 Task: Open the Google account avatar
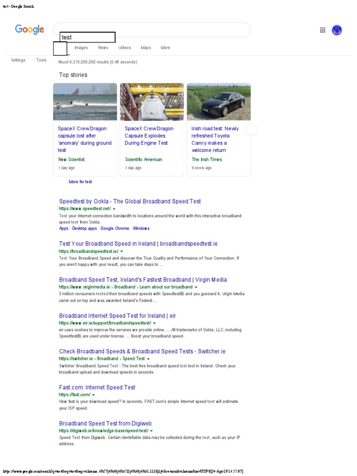point(337,30)
